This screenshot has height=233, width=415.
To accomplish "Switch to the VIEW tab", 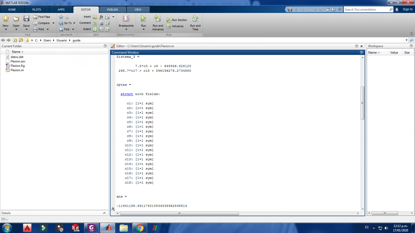I will point(138,10).
